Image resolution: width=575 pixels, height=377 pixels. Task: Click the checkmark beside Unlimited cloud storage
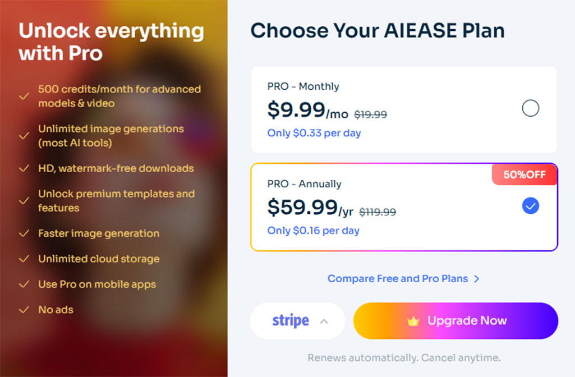click(x=24, y=259)
